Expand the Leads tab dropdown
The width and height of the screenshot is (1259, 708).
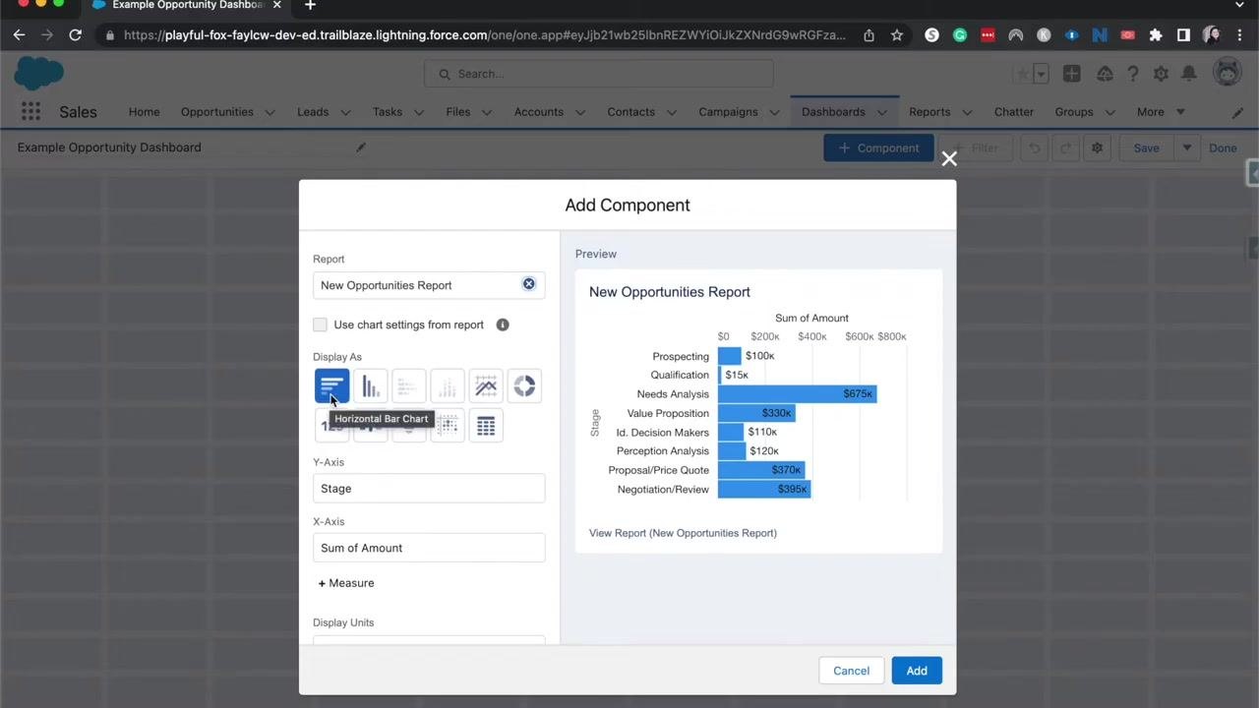pyautogui.click(x=345, y=112)
